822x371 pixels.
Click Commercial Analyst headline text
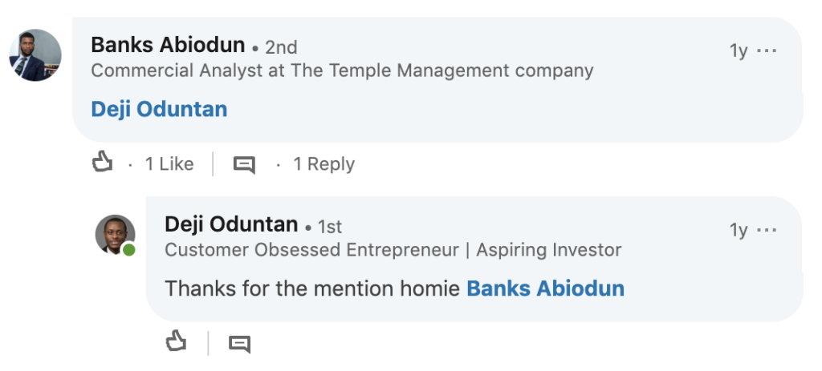coord(342,71)
